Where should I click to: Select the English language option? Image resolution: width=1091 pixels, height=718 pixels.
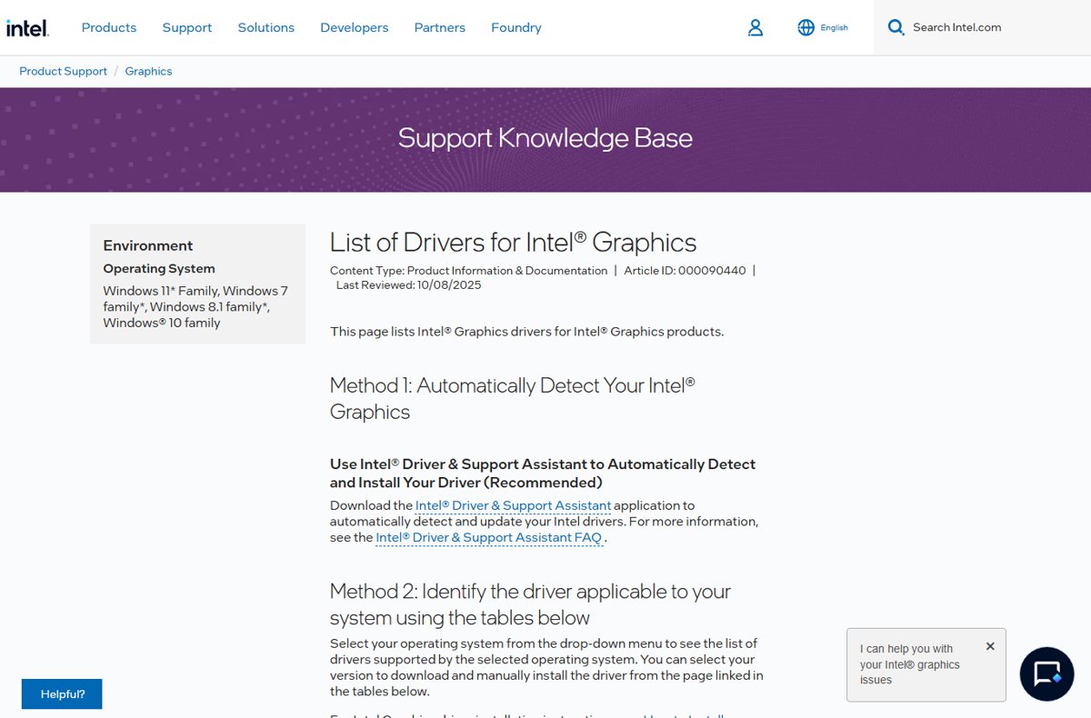click(x=834, y=27)
